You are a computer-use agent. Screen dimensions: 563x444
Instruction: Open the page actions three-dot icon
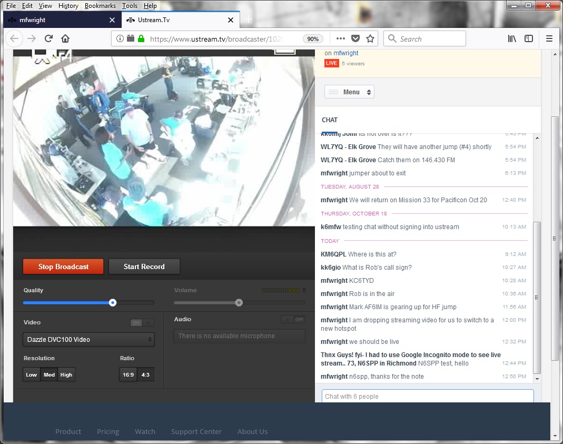pos(341,38)
